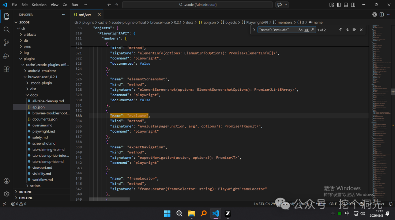Open the Source Control view

tap(7, 43)
